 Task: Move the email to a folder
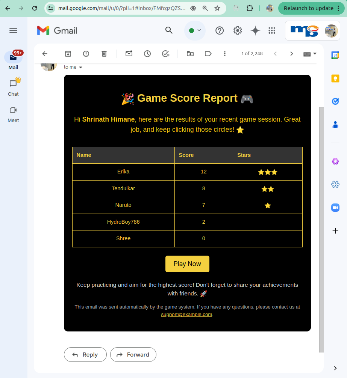click(190, 54)
